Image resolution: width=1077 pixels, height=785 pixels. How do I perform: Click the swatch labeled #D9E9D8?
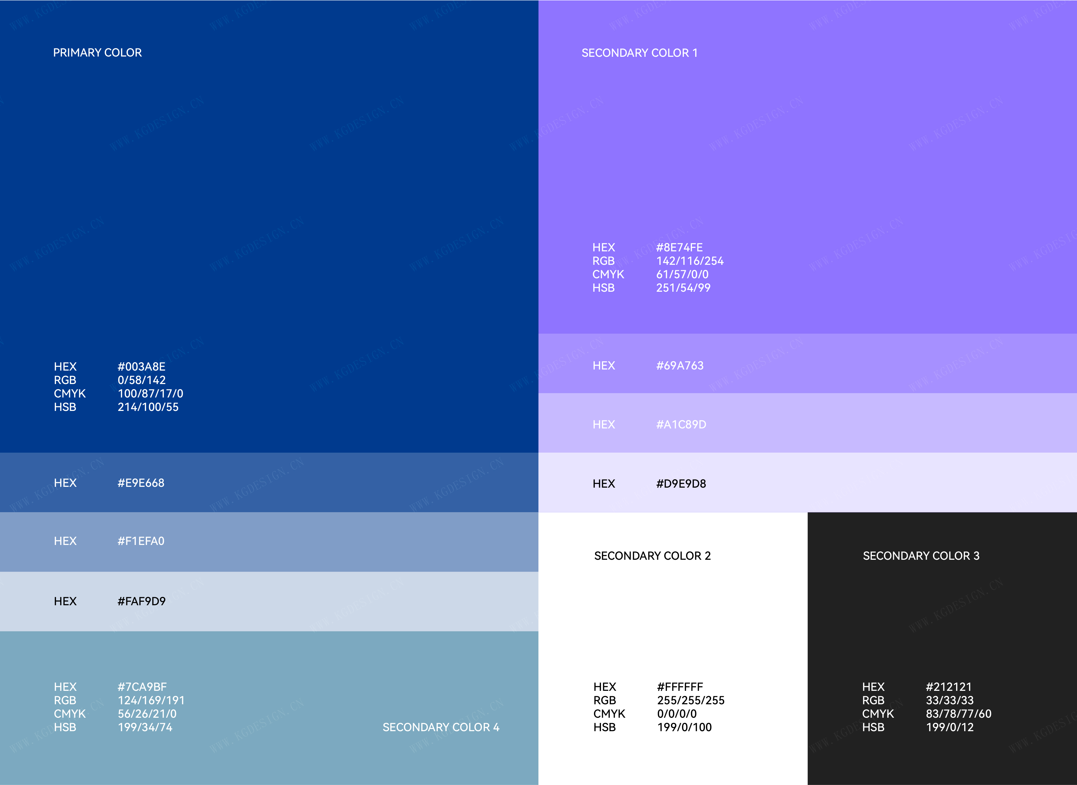coord(807,482)
